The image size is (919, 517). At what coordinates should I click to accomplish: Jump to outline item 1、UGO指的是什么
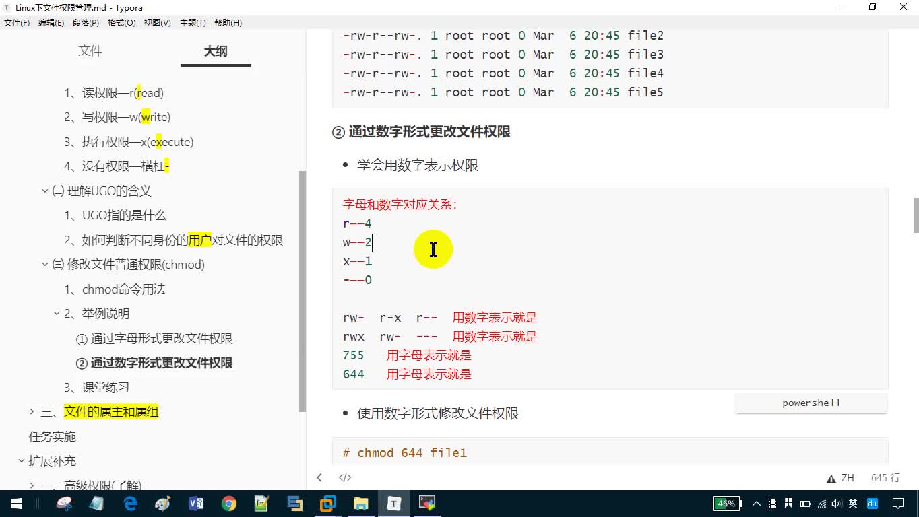coord(115,215)
